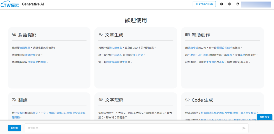Click the Code 生成 braces icon
This screenshot has width=274, height=134.
click(187, 100)
